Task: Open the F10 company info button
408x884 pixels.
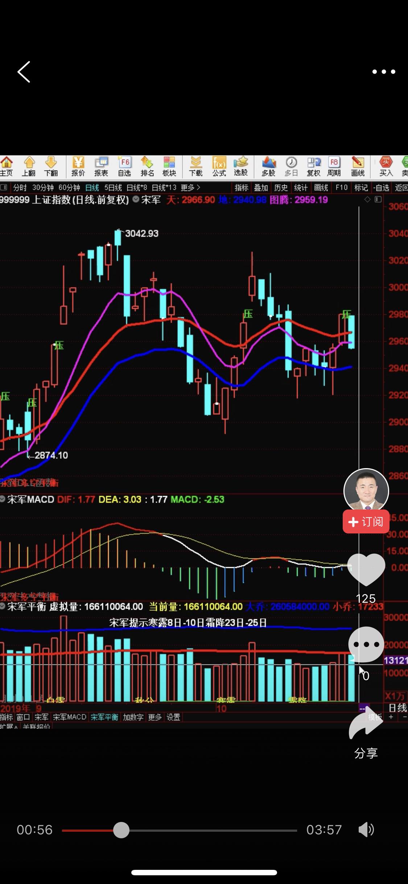Action: (x=342, y=188)
